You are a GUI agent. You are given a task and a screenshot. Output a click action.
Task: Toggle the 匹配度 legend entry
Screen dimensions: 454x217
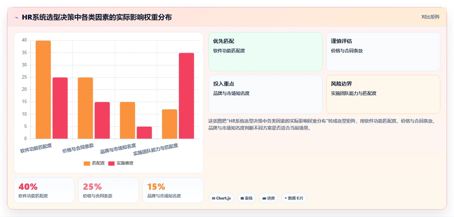(x=94, y=163)
